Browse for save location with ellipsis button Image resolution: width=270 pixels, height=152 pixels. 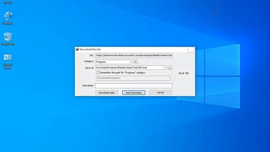click(170, 68)
